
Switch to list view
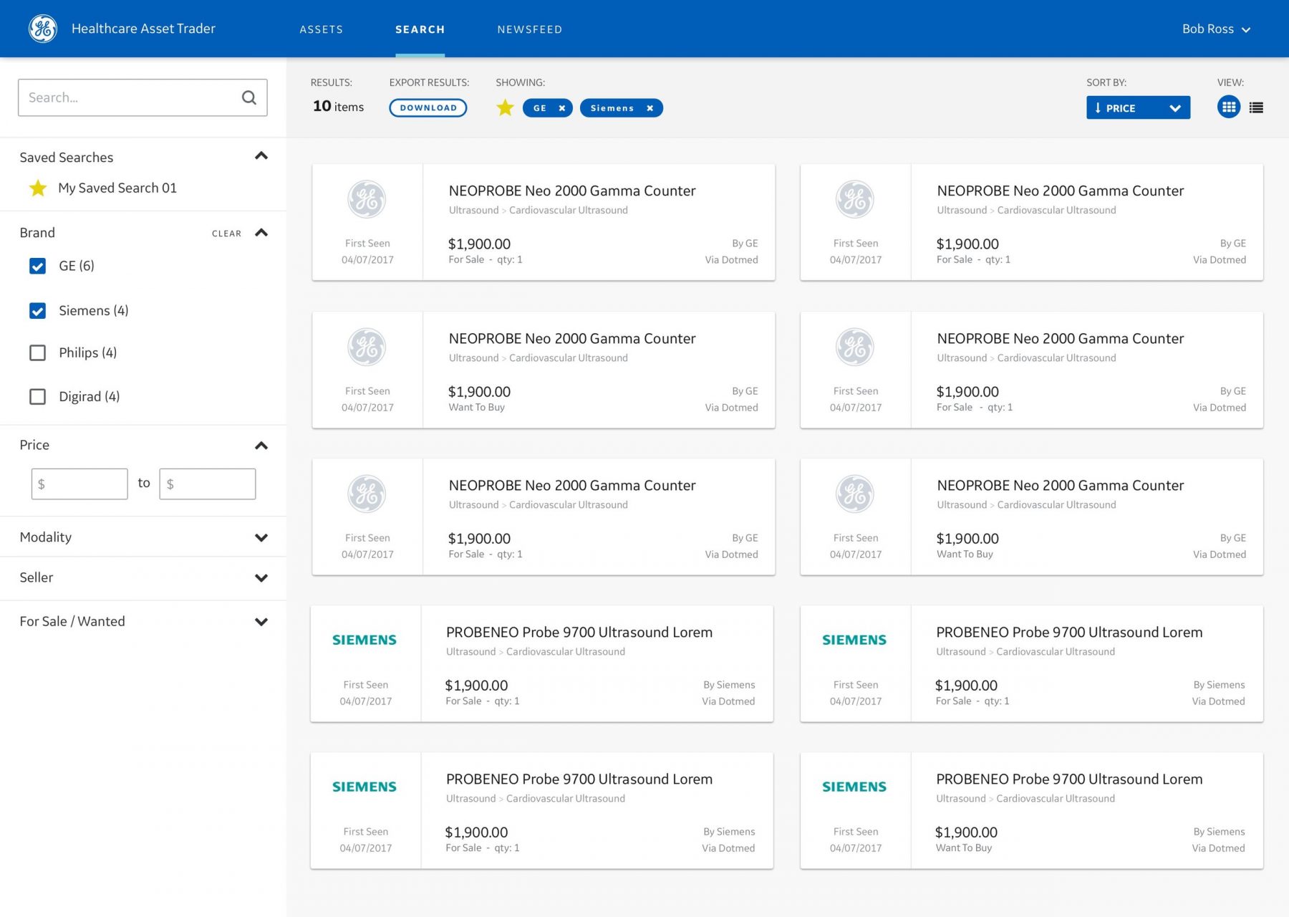click(x=1256, y=107)
